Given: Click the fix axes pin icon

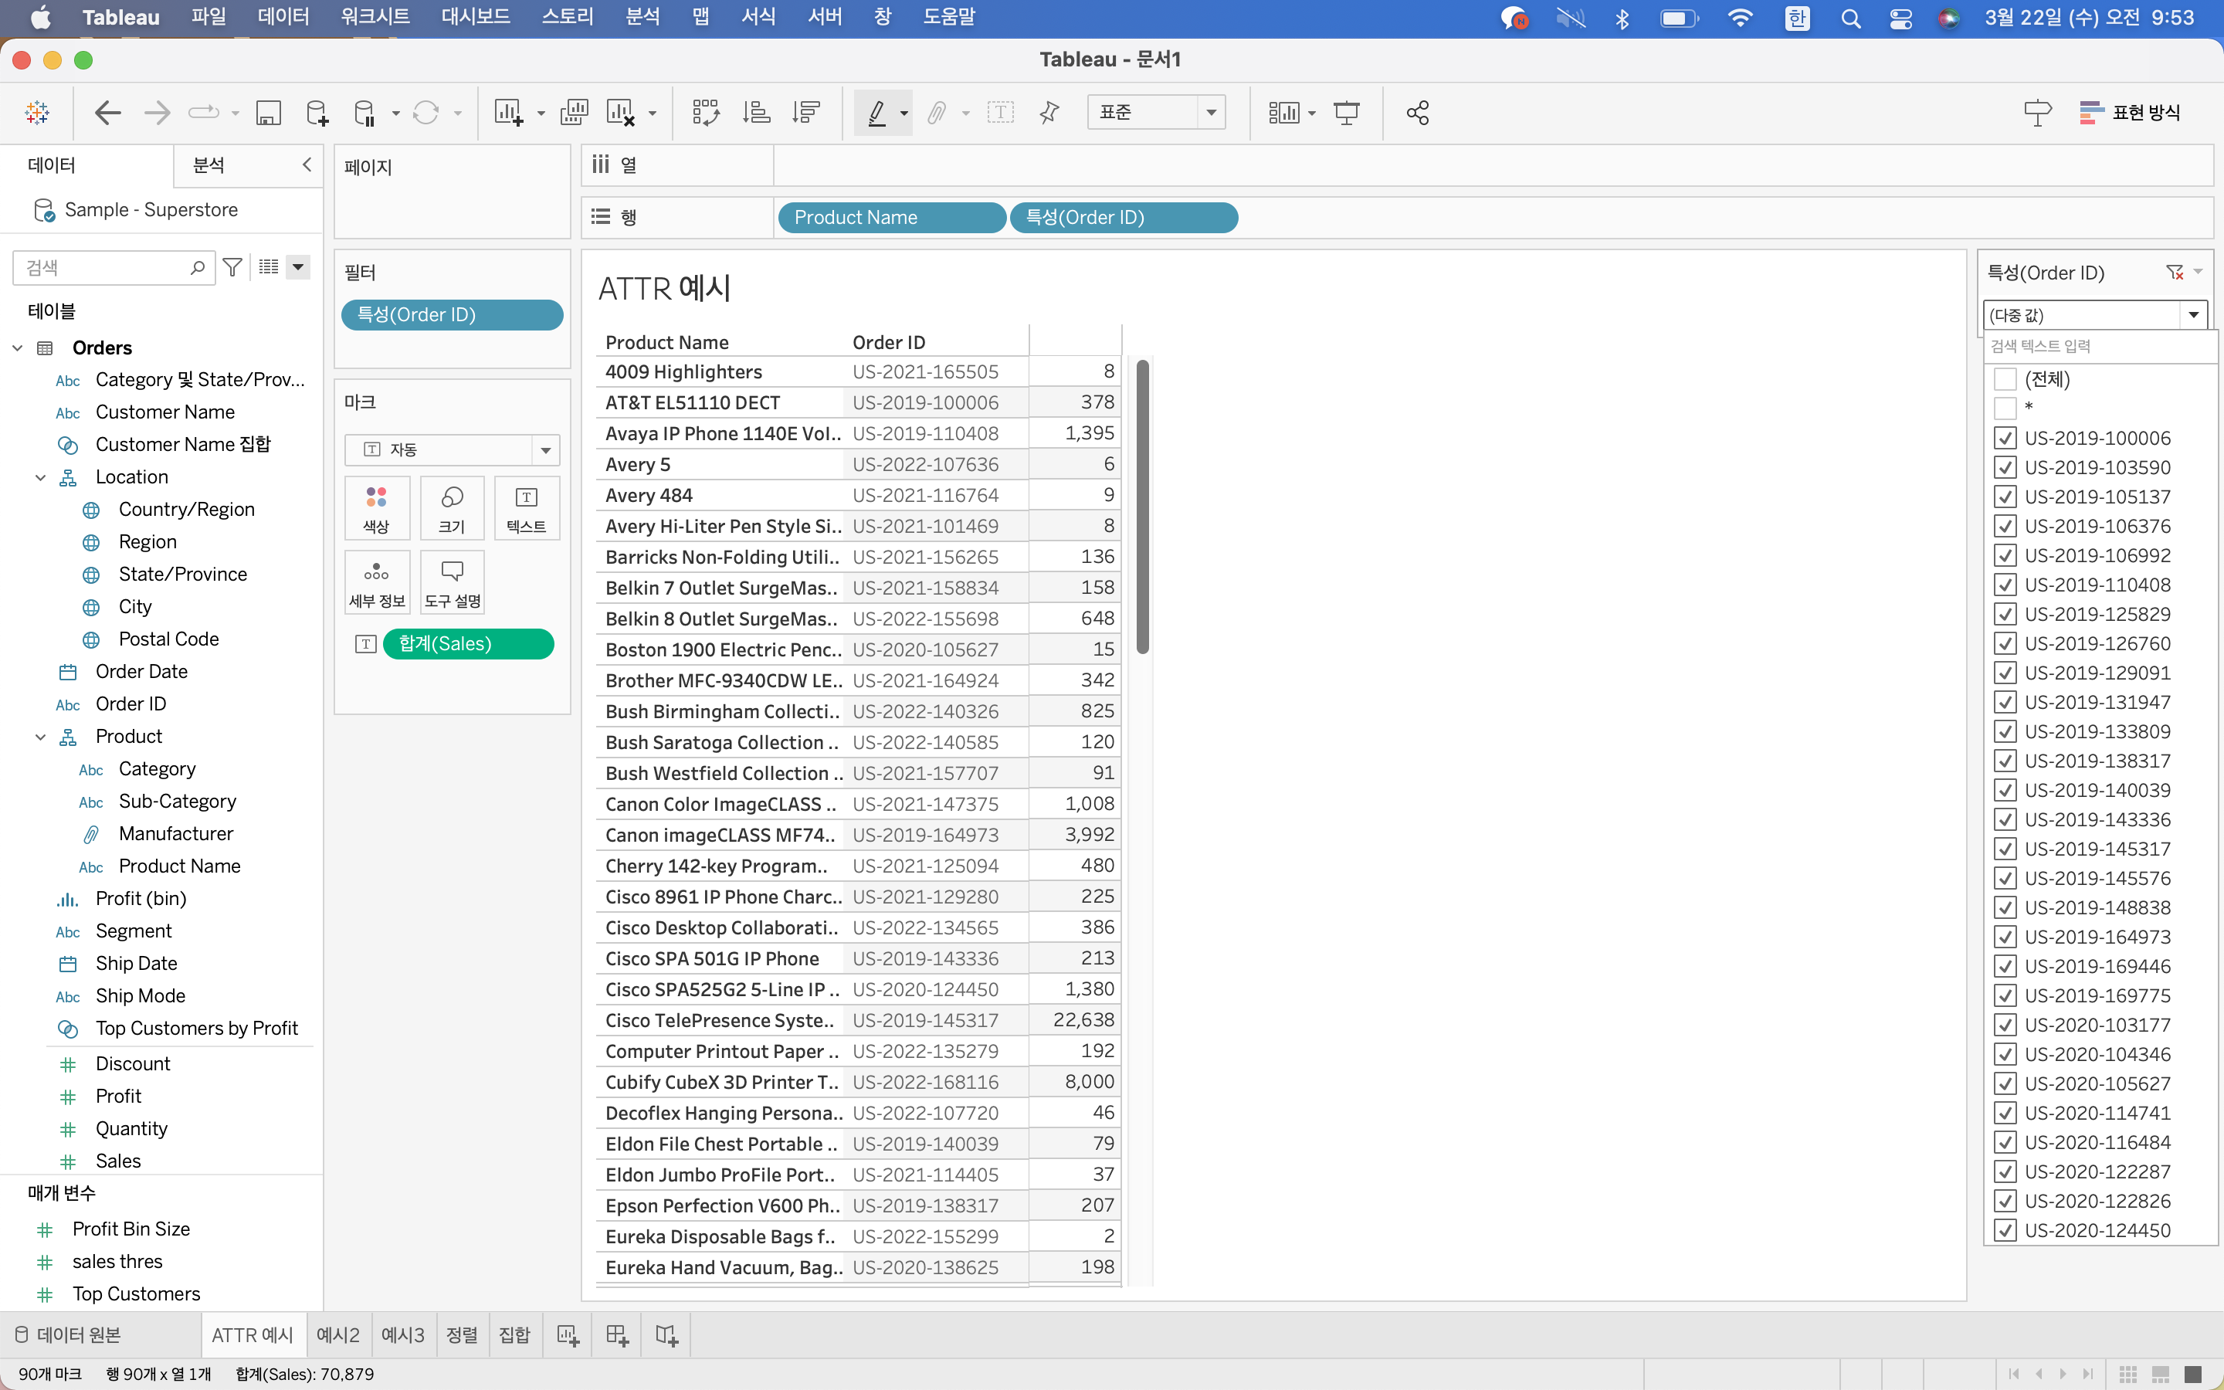Looking at the screenshot, I should click(1049, 112).
